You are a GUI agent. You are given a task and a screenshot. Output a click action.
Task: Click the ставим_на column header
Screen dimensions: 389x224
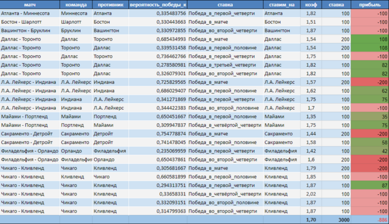(281, 5)
